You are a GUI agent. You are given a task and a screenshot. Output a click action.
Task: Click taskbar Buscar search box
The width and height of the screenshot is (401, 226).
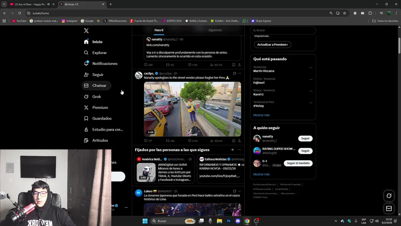point(173,221)
